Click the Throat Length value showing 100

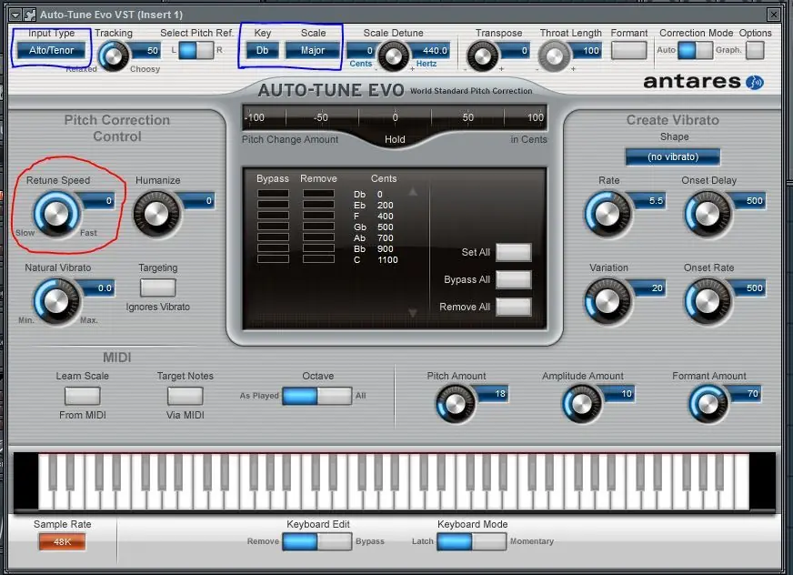tap(587, 51)
